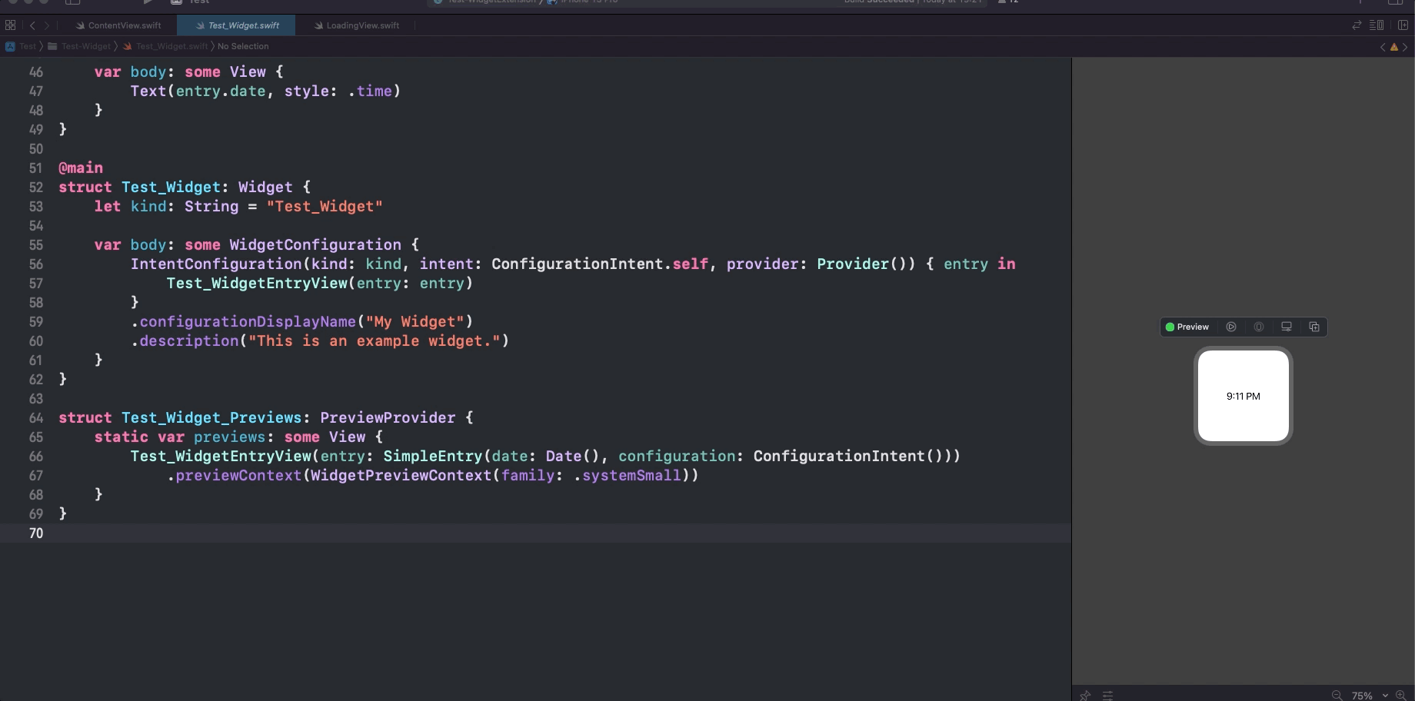Toggle code review swap arrows
1415x701 pixels.
click(x=1357, y=25)
